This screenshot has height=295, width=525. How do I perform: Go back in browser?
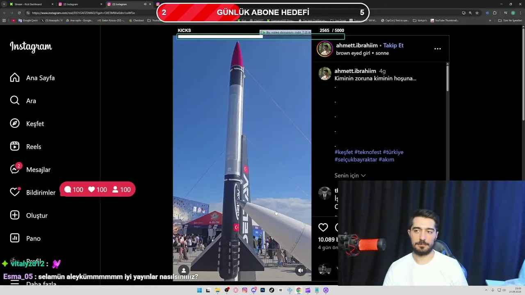click(x=5, y=13)
